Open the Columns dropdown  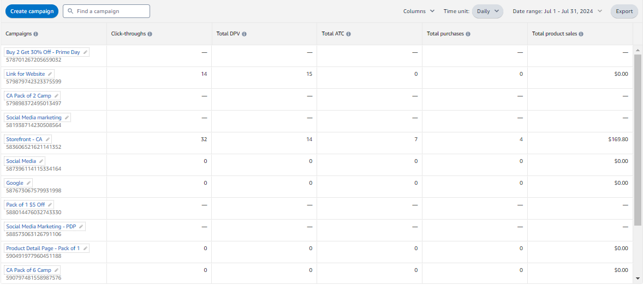tap(419, 11)
